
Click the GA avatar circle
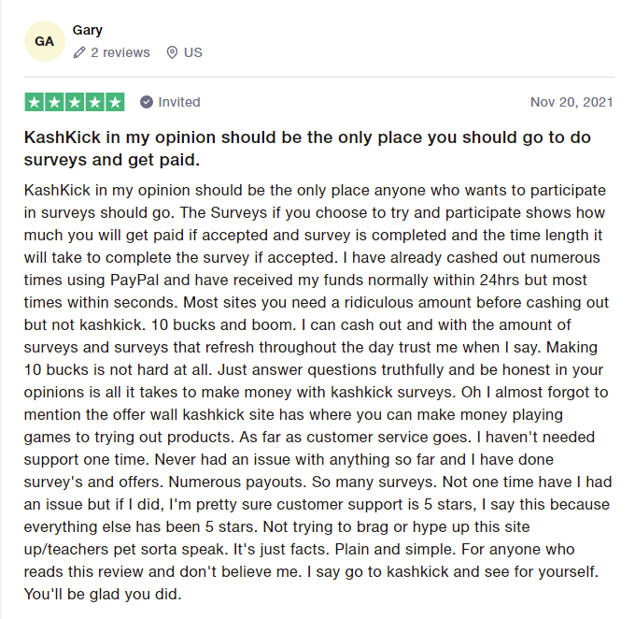coord(44,41)
